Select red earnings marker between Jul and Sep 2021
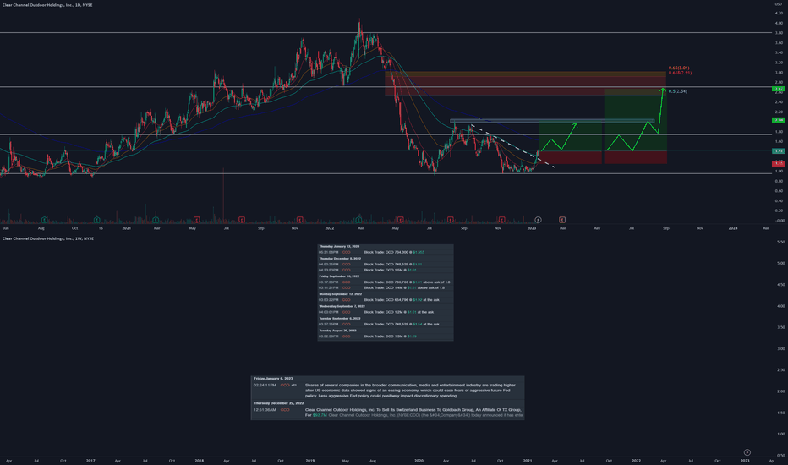Image resolution: width=788 pixels, height=465 pixels. click(x=242, y=220)
